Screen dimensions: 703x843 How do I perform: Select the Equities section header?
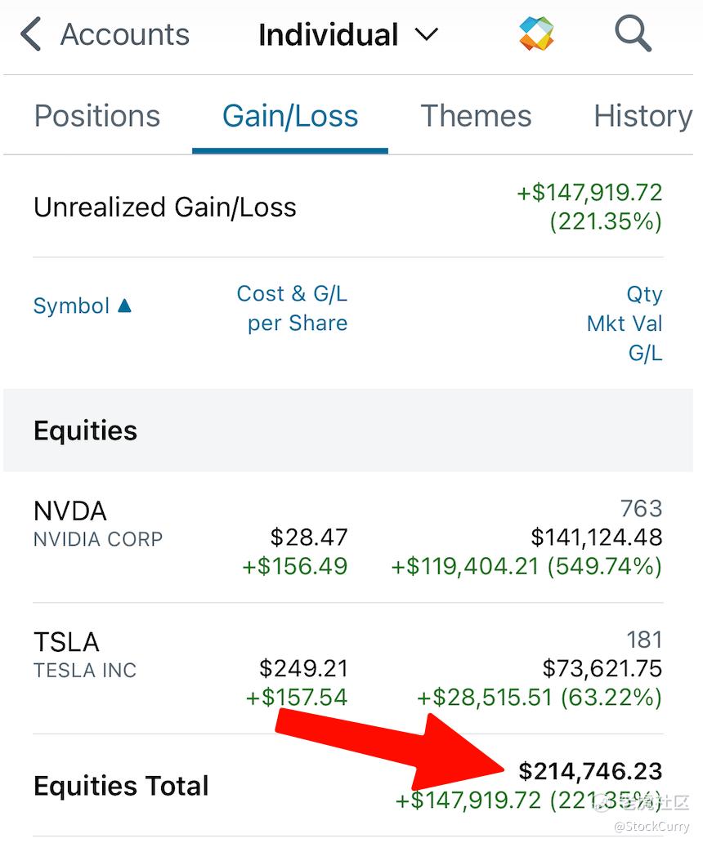85,430
